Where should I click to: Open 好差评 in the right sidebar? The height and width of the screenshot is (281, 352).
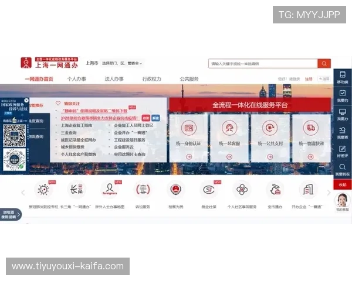pyautogui.click(x=343, y=152)
